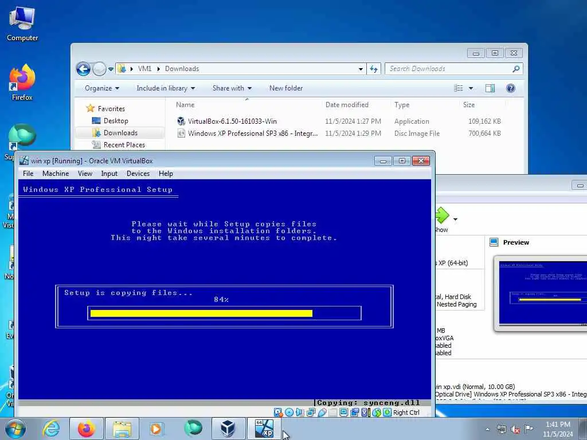Open the Devices menu
Viewport: 587px width, 440px height.
pos(138,174)
